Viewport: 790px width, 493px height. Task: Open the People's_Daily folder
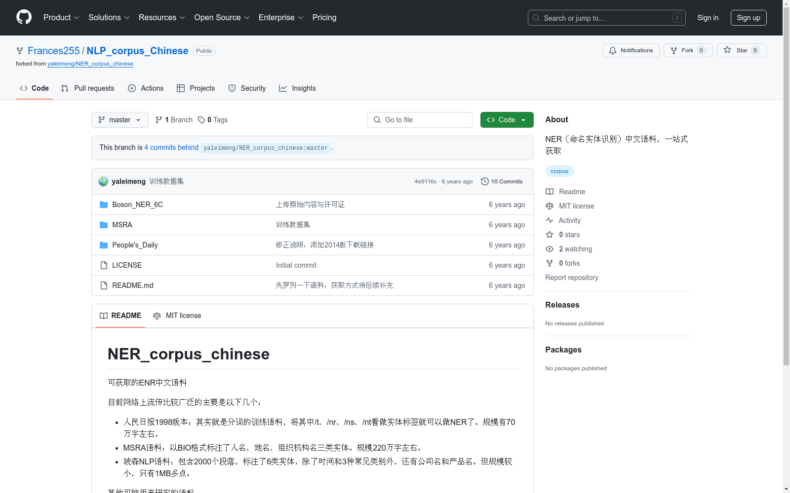click(x=135, y=245)
